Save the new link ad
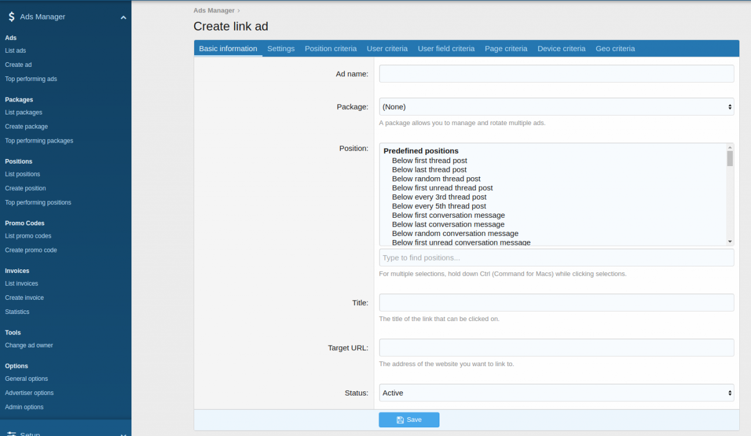751x436 pixels. (409, 420)
